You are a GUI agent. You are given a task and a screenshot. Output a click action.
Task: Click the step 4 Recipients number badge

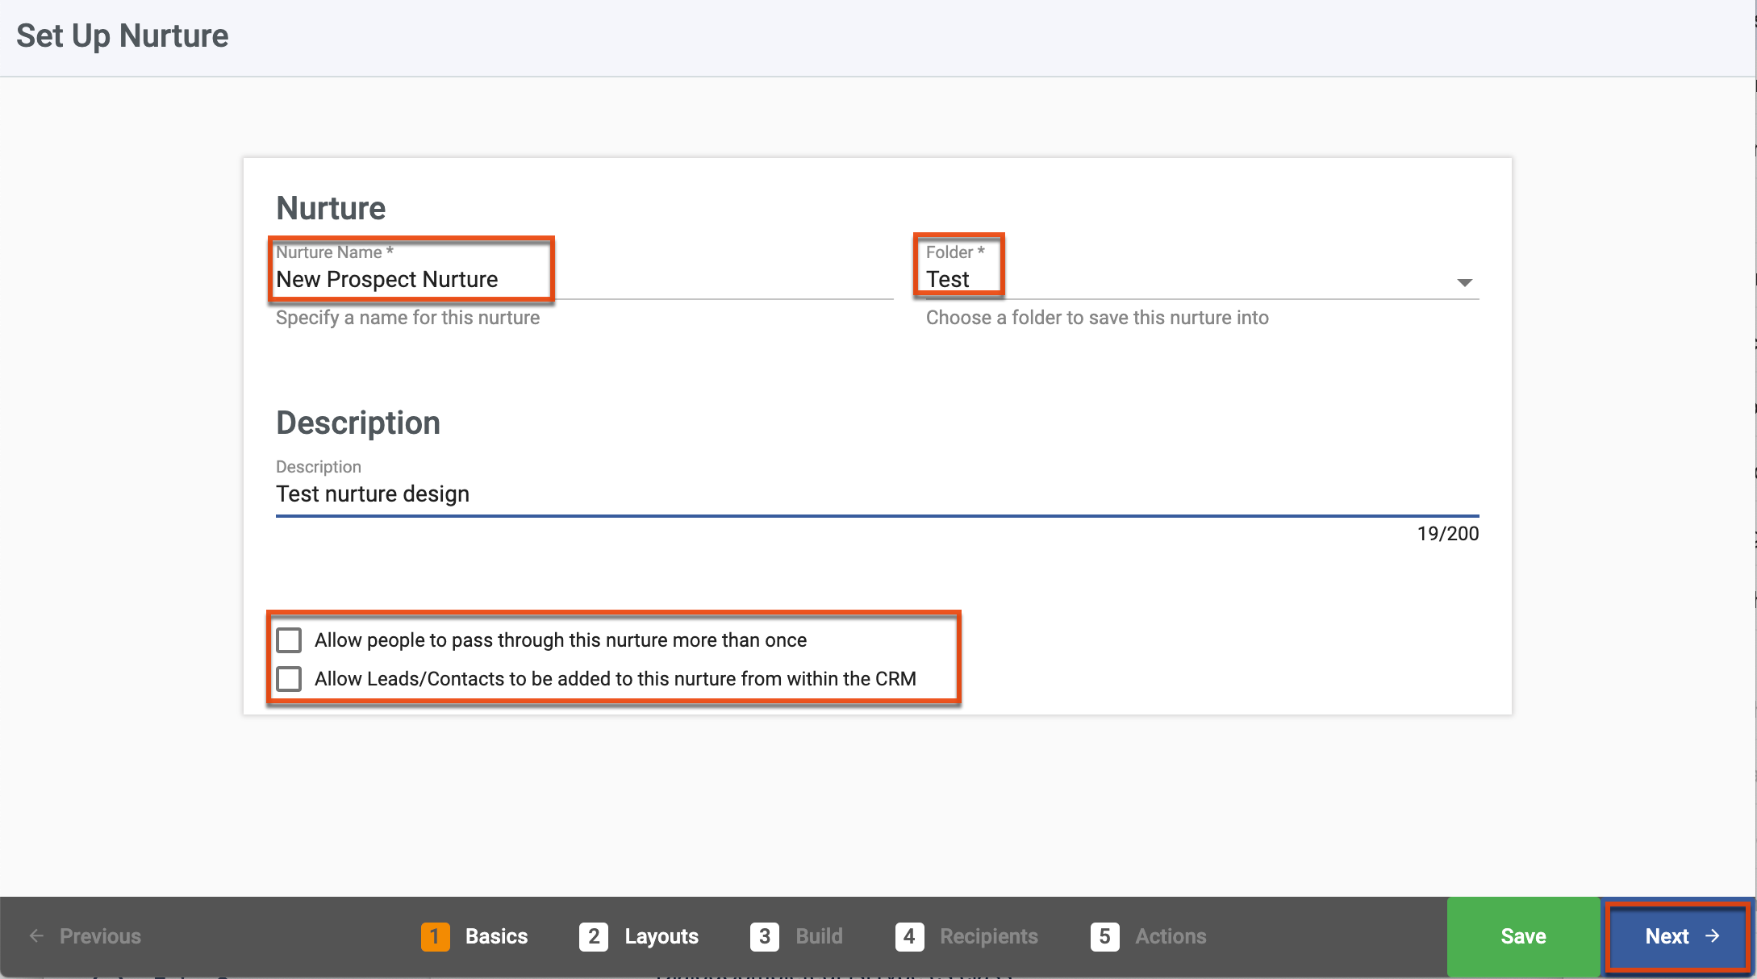pyautogui.click(x=909, y=936)
